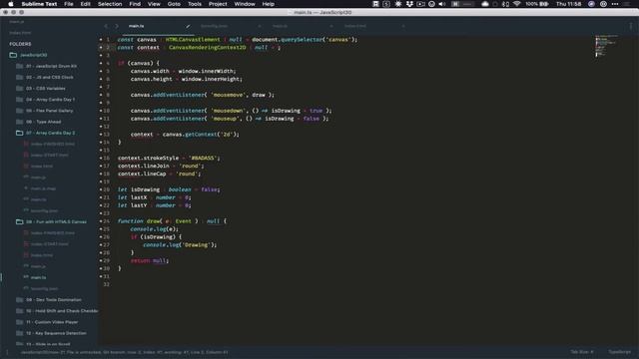Open index-START.html under 07 - Array Cardio Day 2
This screenshot has height=359, width=639.
click(x=49, y=156)
